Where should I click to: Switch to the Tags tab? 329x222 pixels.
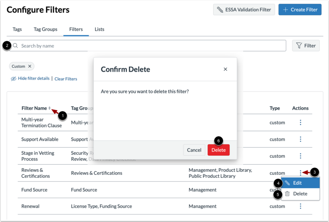pos(17,29)
